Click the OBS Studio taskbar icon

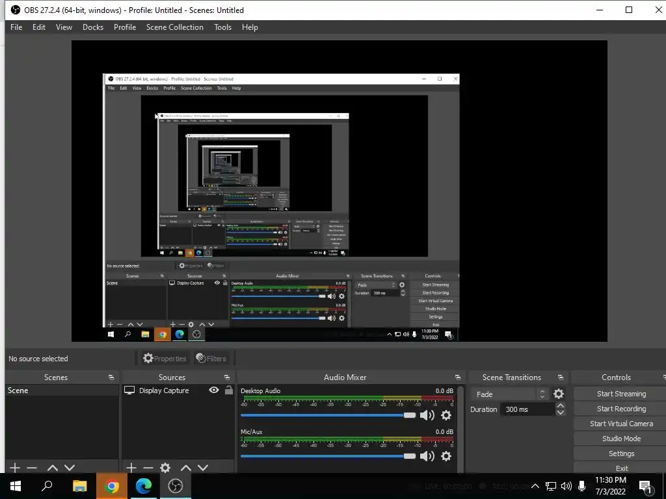(x=175, y=486)
